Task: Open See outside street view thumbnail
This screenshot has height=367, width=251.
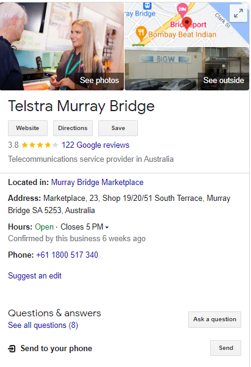Action: [187, 68]
